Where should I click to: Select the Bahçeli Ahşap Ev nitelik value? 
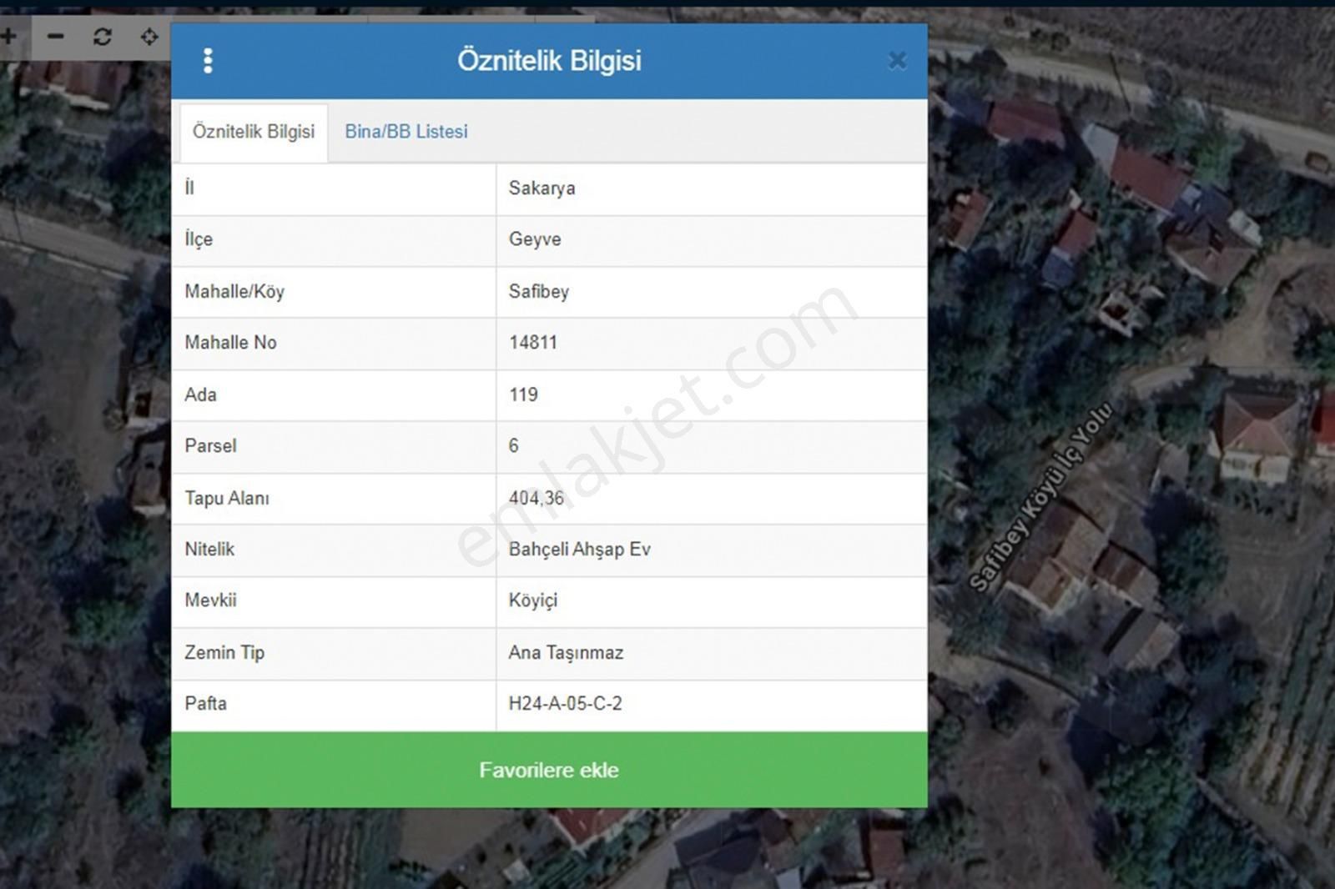(579, 550)
